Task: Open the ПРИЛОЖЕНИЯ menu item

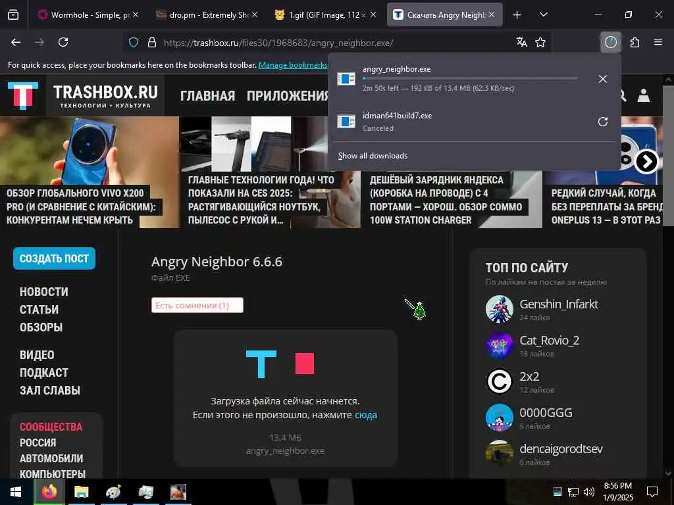Action: point(287,96)
